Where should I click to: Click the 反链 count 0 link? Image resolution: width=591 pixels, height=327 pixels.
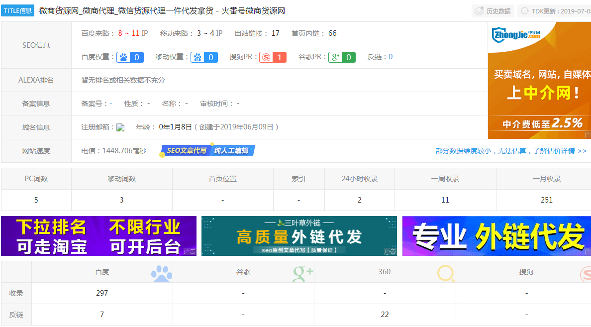391,57
